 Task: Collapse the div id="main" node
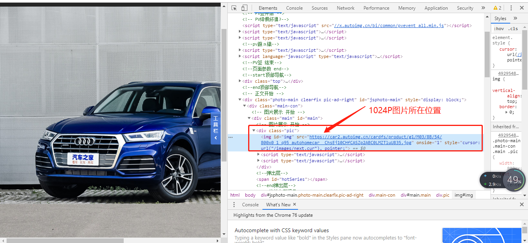(249, 118)
